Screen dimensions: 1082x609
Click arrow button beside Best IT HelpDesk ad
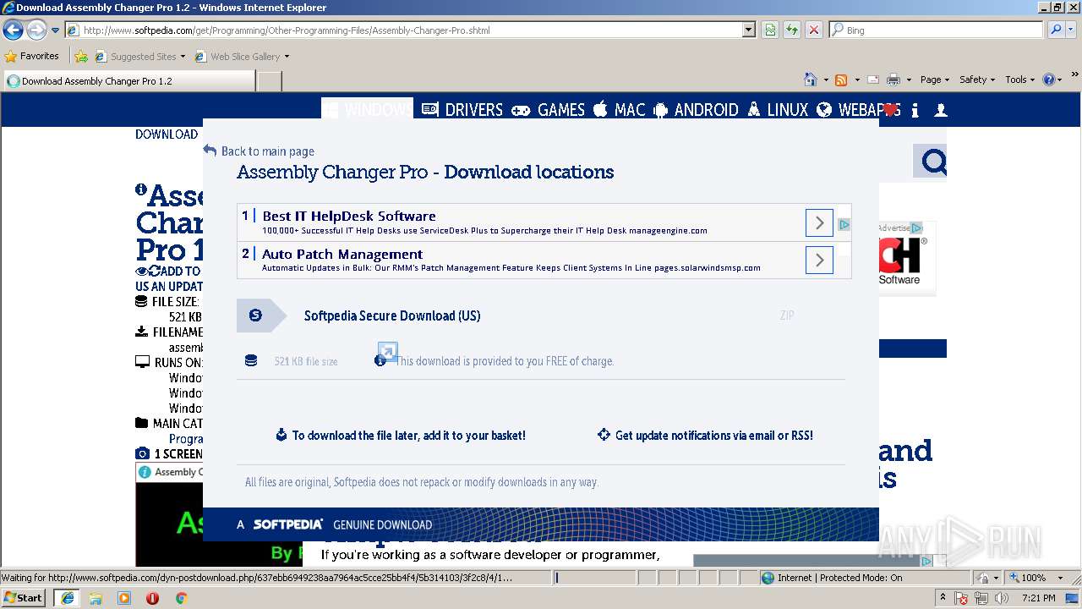[819, 223]
